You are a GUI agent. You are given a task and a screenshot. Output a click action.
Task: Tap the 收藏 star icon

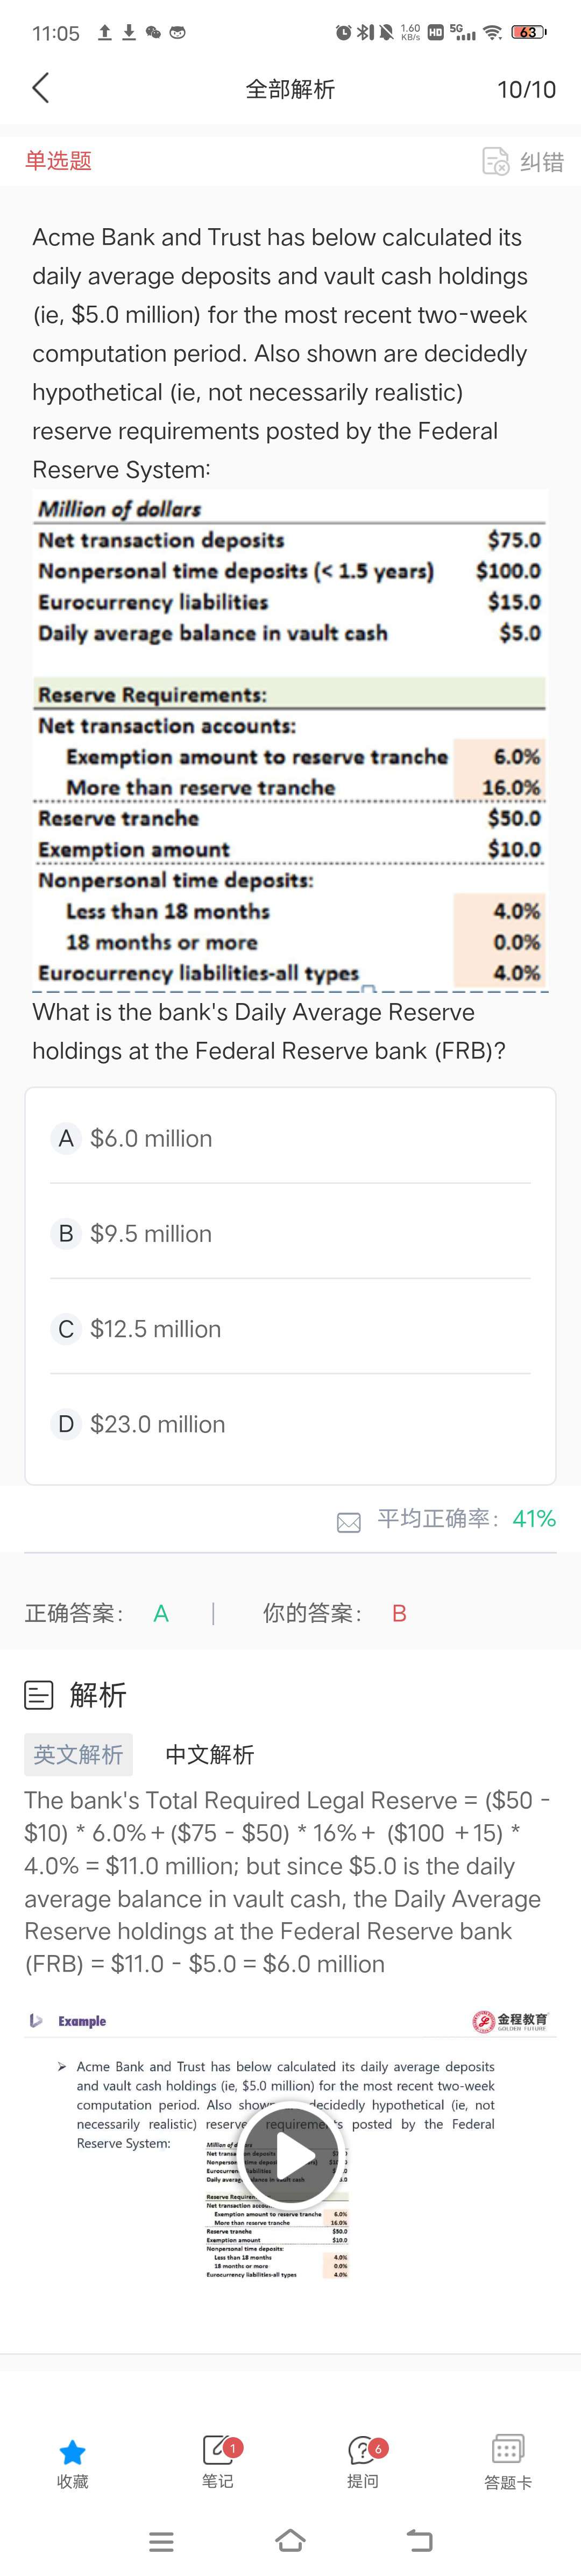pos(73,2451)
